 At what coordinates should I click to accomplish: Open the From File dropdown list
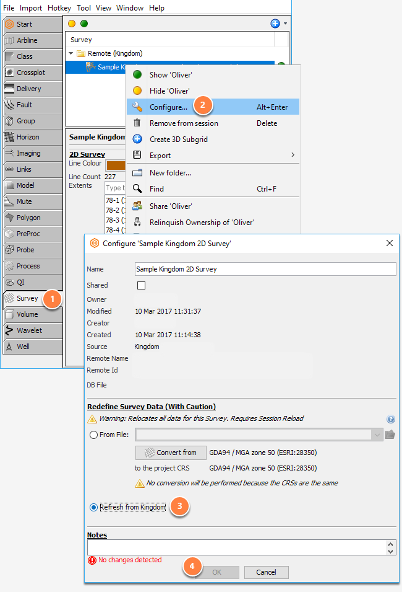click(377, 435)
